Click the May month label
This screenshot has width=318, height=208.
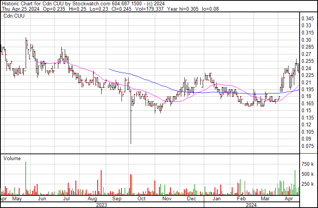click(17, 199)
